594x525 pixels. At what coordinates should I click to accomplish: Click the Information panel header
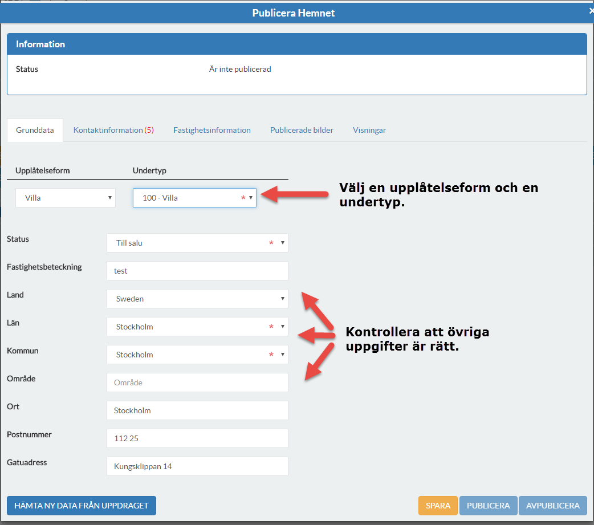click(297, 44)
